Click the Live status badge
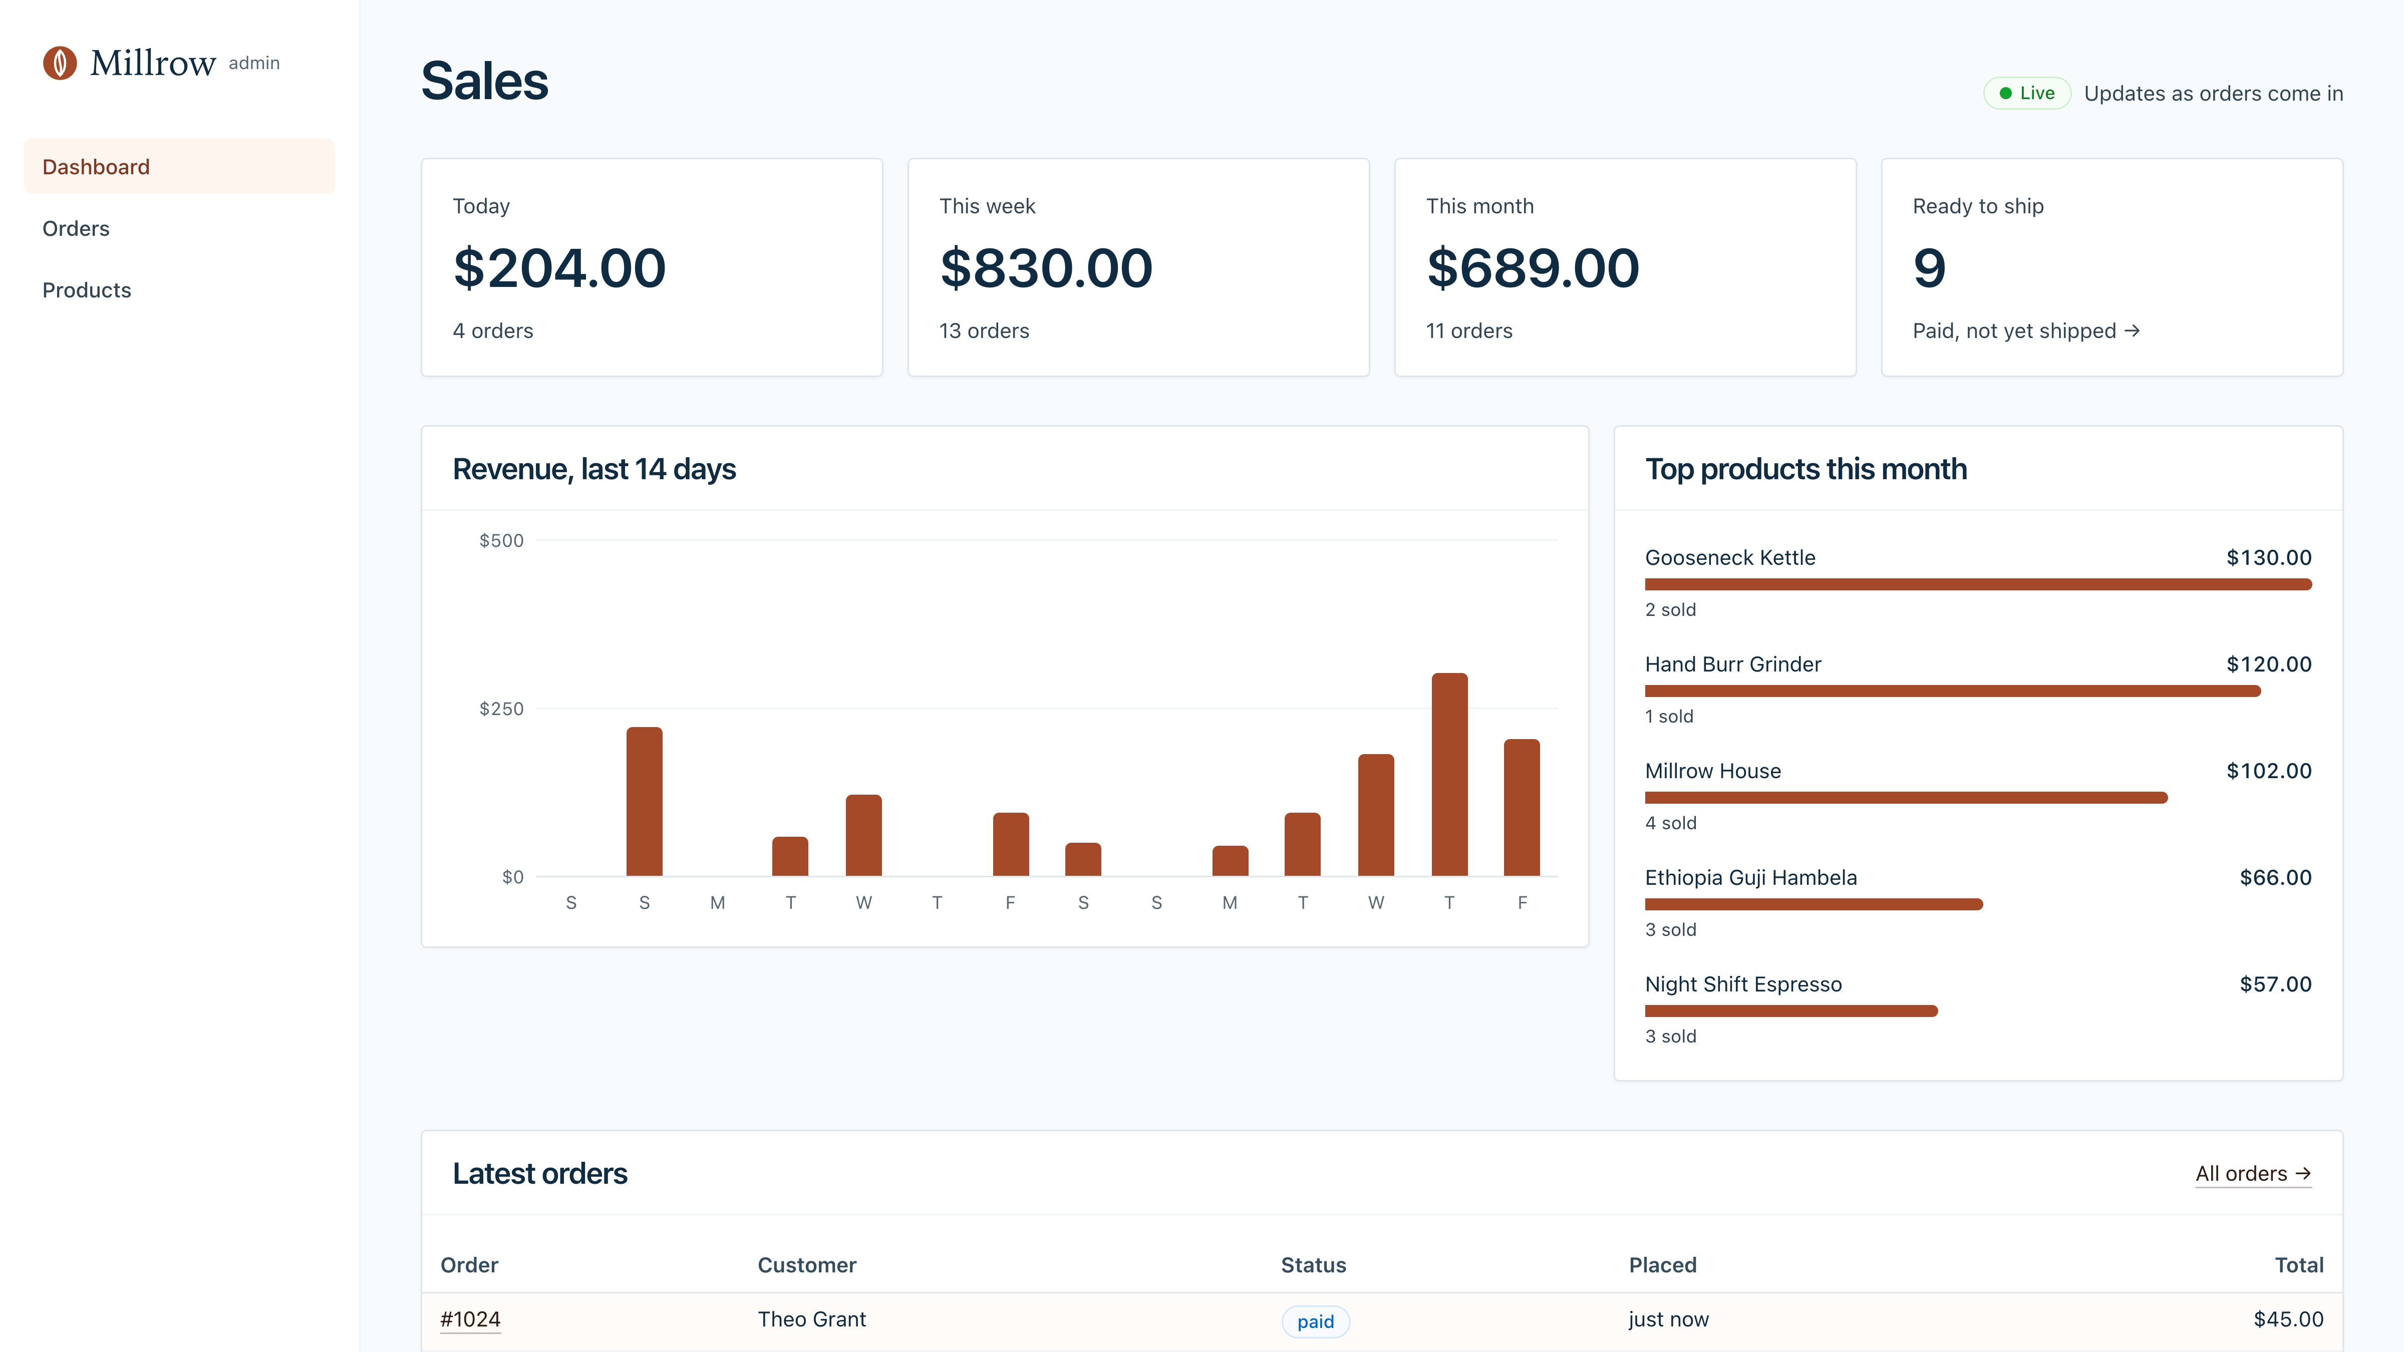2404x1352 pixels. click(2027, 93)
